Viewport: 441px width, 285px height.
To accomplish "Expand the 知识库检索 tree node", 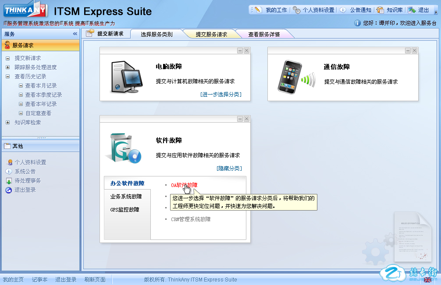I will (8, 123).
